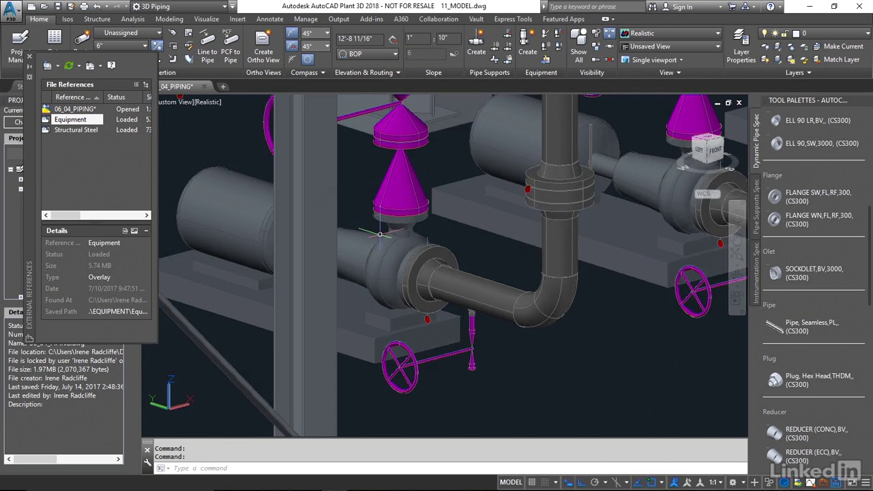This screenshot has height=491, width=873.
Task: Open the Unsaved View dropdown
Action: (670, 46)
